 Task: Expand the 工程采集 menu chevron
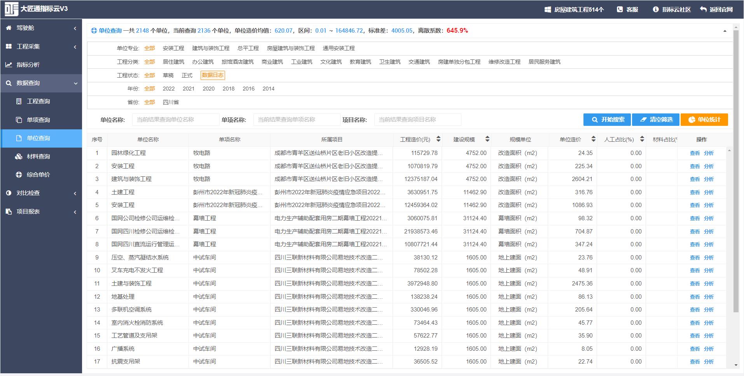coord(75,47)
